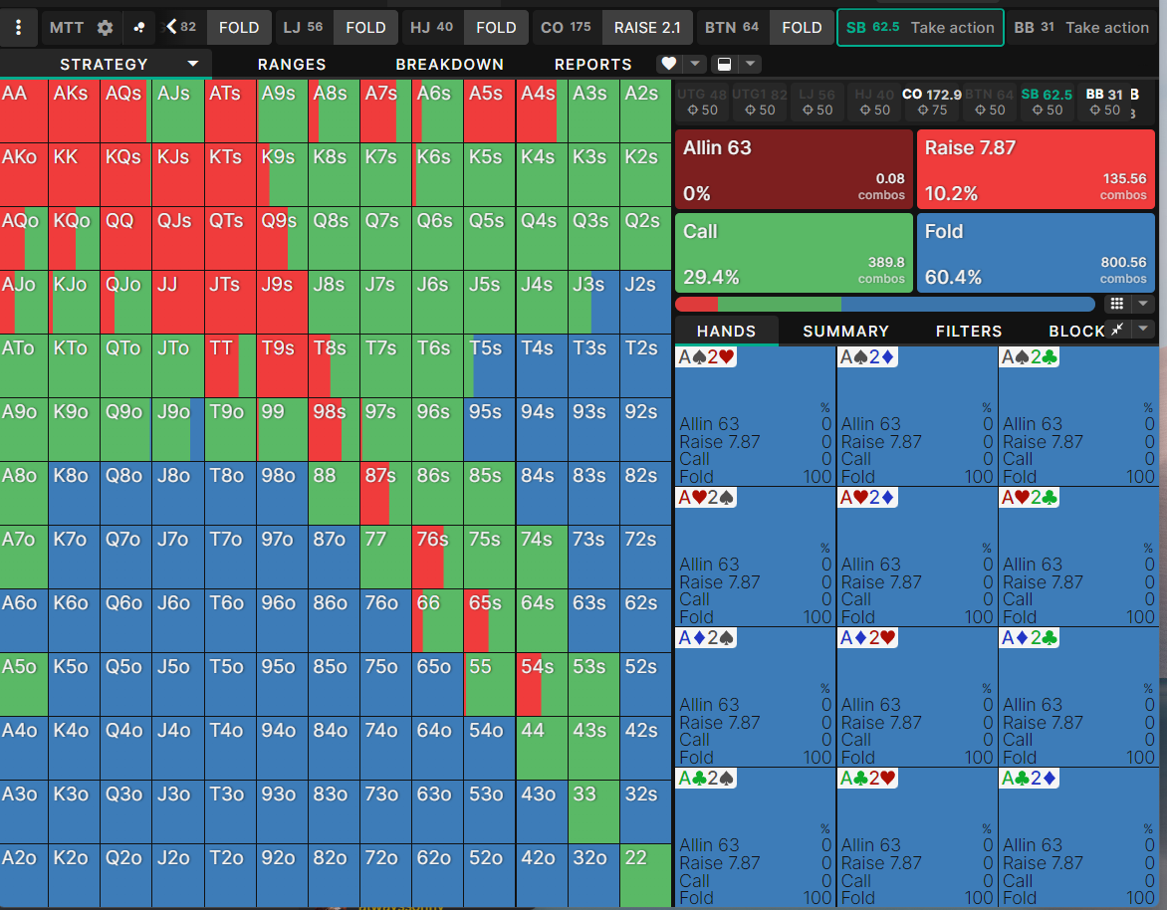This screenshot has height=910, width=1167.
Task: Click the back chevron before 82
Action: point(171,27)
